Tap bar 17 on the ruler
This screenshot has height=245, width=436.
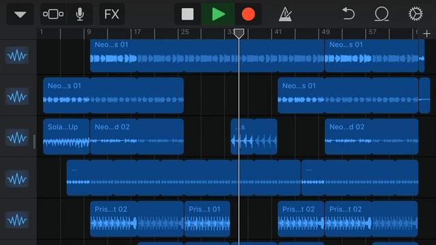point(137,32)
